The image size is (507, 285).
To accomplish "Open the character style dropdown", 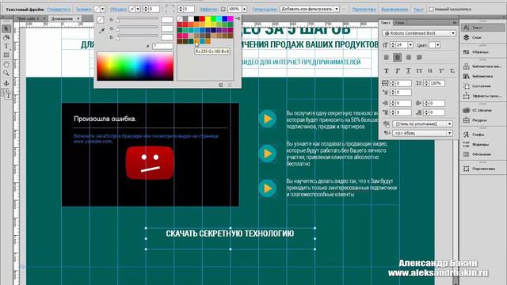I will [x=422, y=123].
